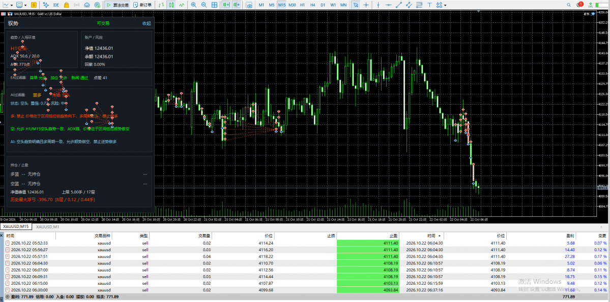Toggle the 算法交易 algo trading button
The height and width of the screenshot is (302, 610).
coord(118,5)
